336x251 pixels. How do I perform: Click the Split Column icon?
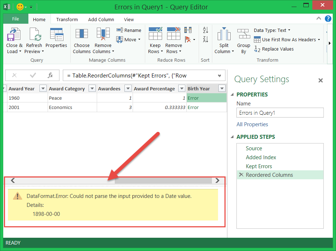224,35
